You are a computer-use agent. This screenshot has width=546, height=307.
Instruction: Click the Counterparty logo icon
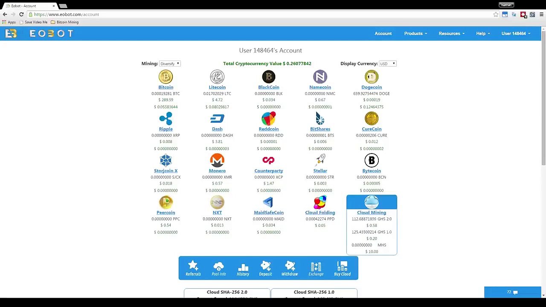[x=269, y=160]
